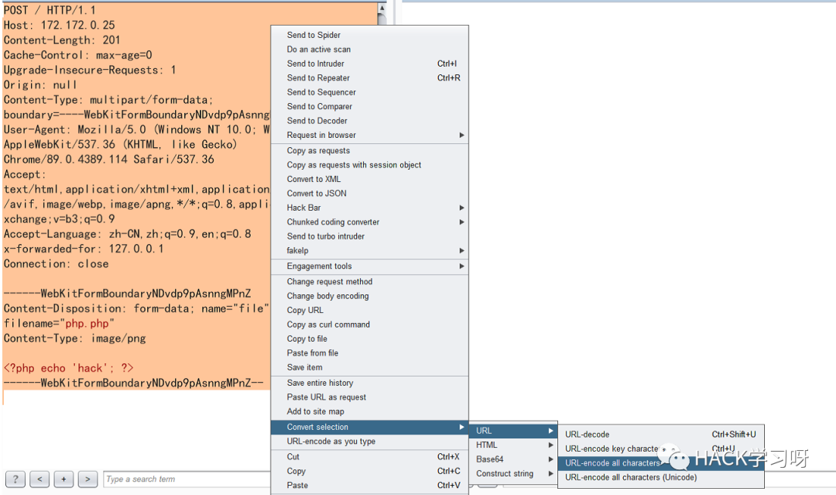The height and width of the screenshot is (495, 836).
Task: Go to previous search match arrow
Action: point(39,479)
